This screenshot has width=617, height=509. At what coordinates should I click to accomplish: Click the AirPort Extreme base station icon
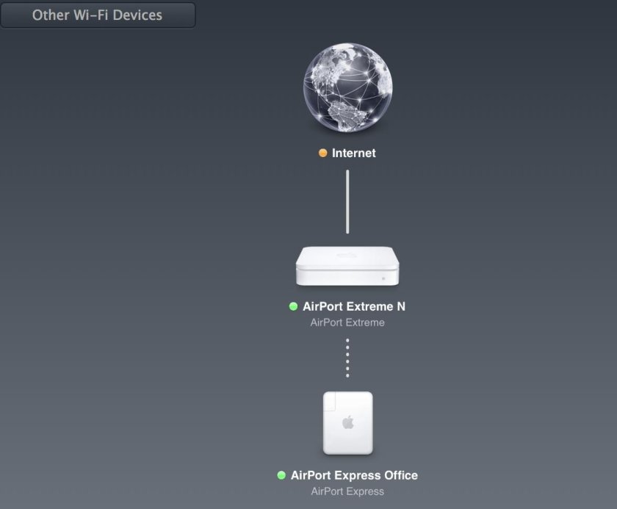347,266
